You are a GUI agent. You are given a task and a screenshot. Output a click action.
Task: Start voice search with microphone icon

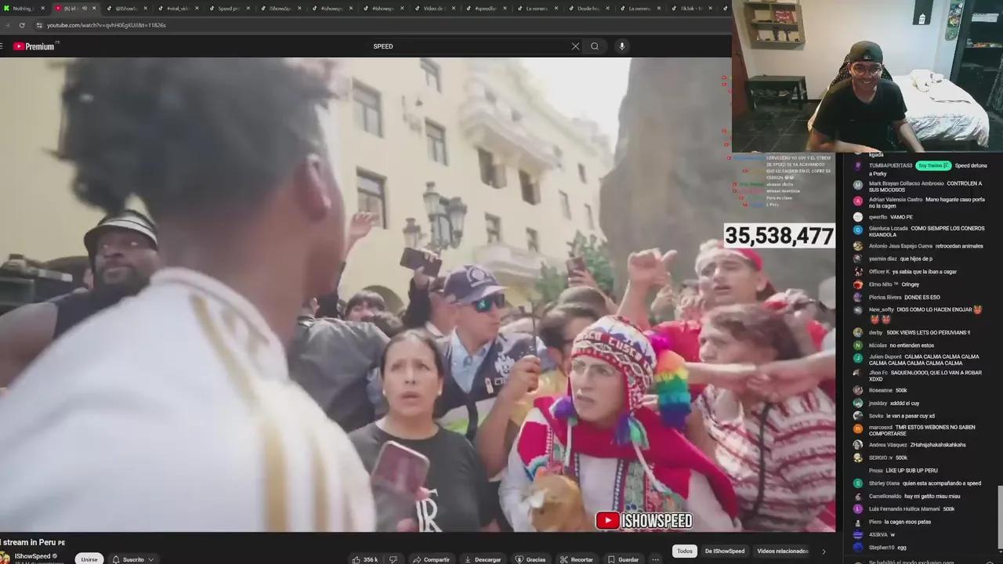622,46
